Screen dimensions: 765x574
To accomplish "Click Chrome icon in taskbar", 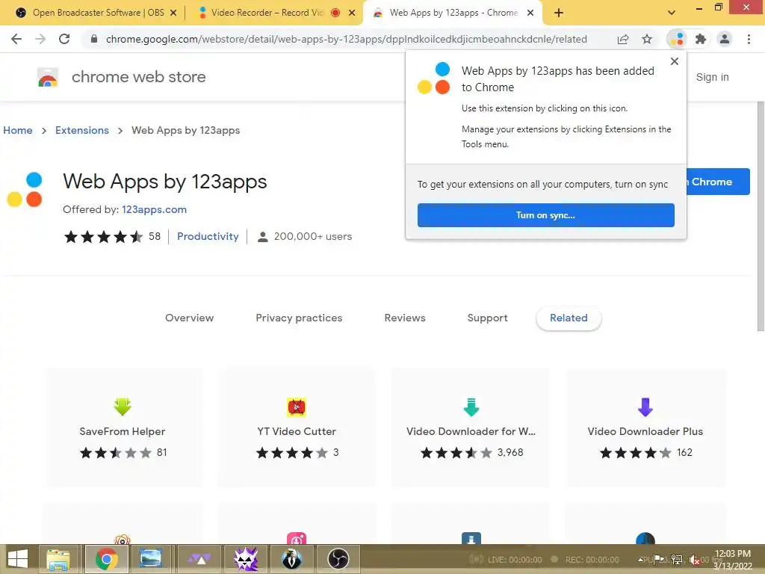I will pyautogui.click(x=106, y=559).
